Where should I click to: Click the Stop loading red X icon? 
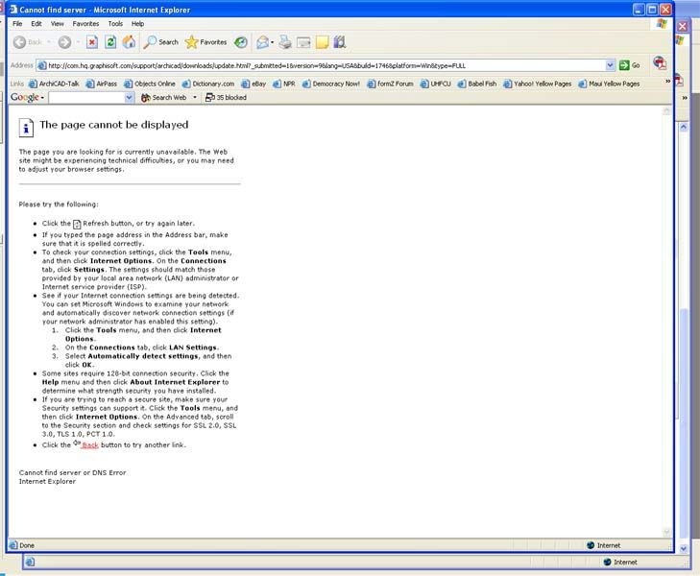92,42
